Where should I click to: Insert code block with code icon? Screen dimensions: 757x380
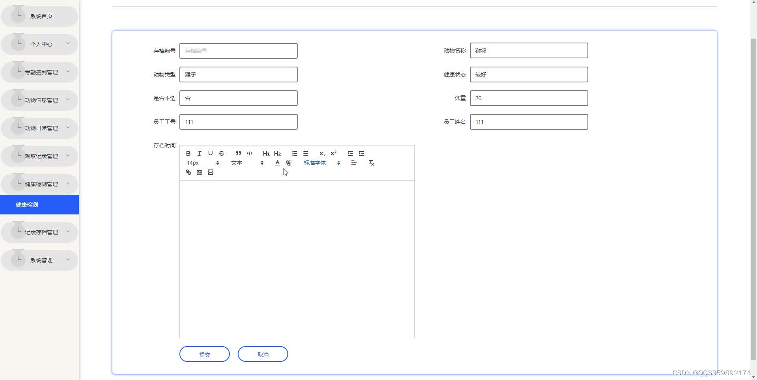[x=250, y=153]
